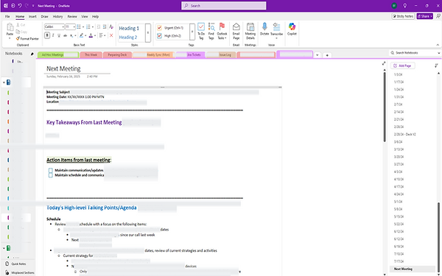Click Add Page button
The image size is (442, 276).
402,66
